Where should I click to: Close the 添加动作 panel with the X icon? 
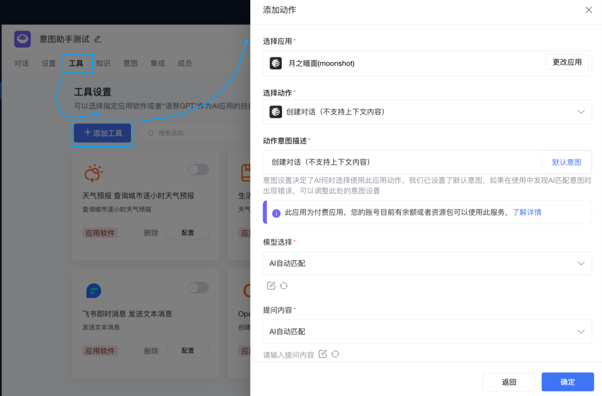point(589,10)
